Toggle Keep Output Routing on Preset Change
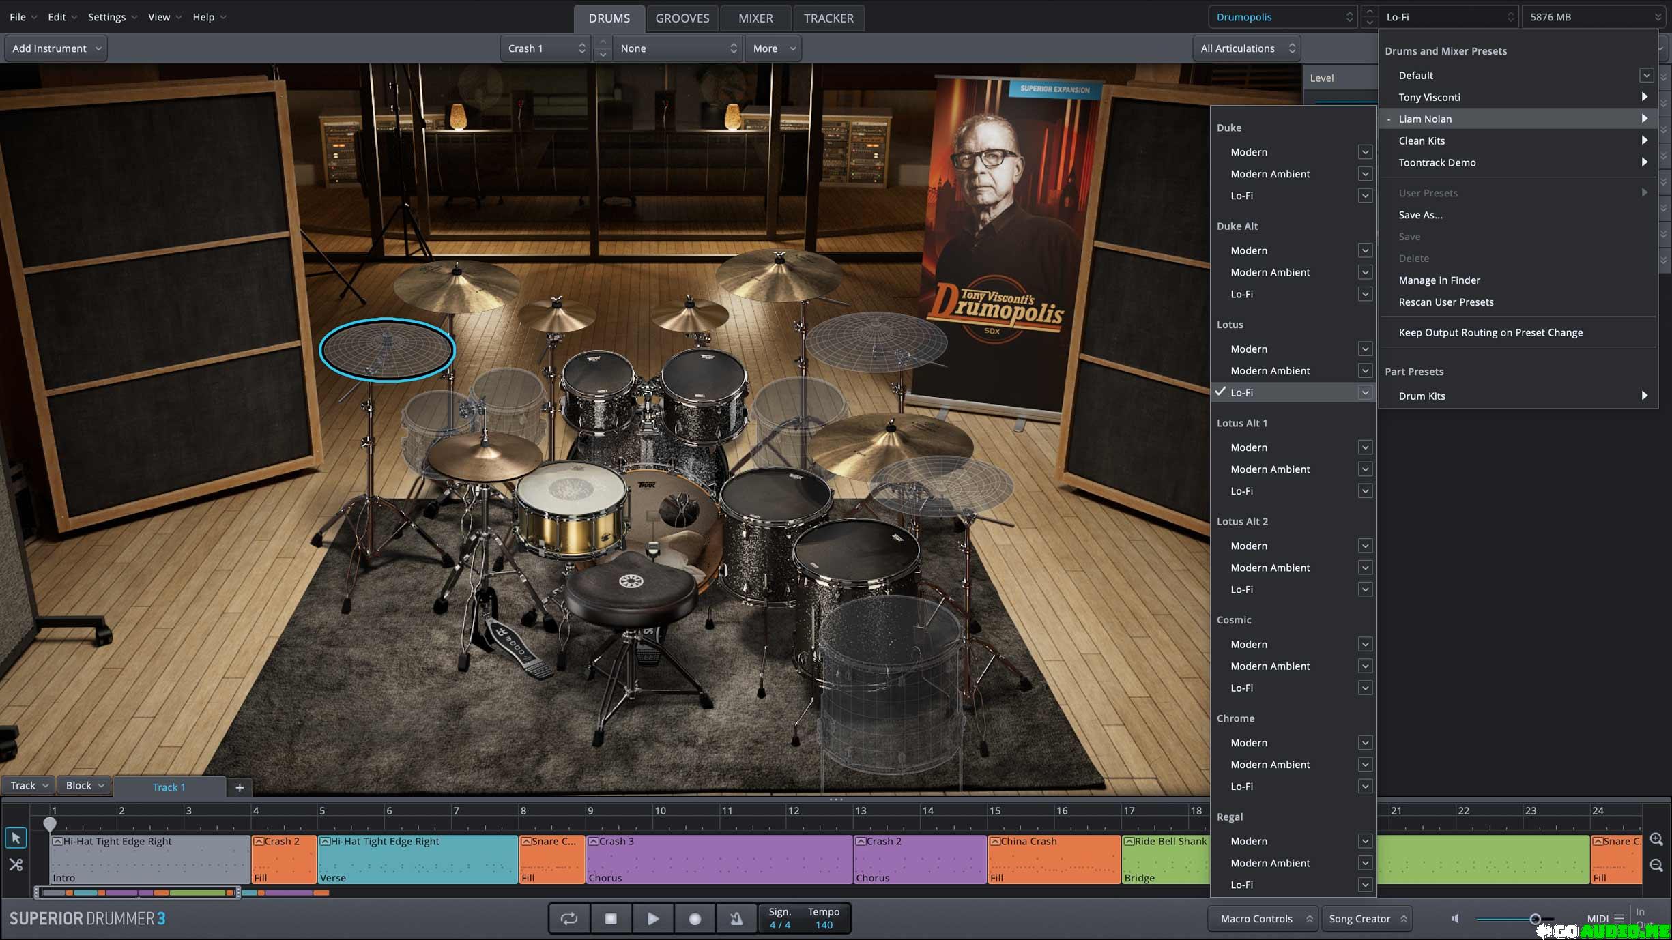 point(1490,332)
